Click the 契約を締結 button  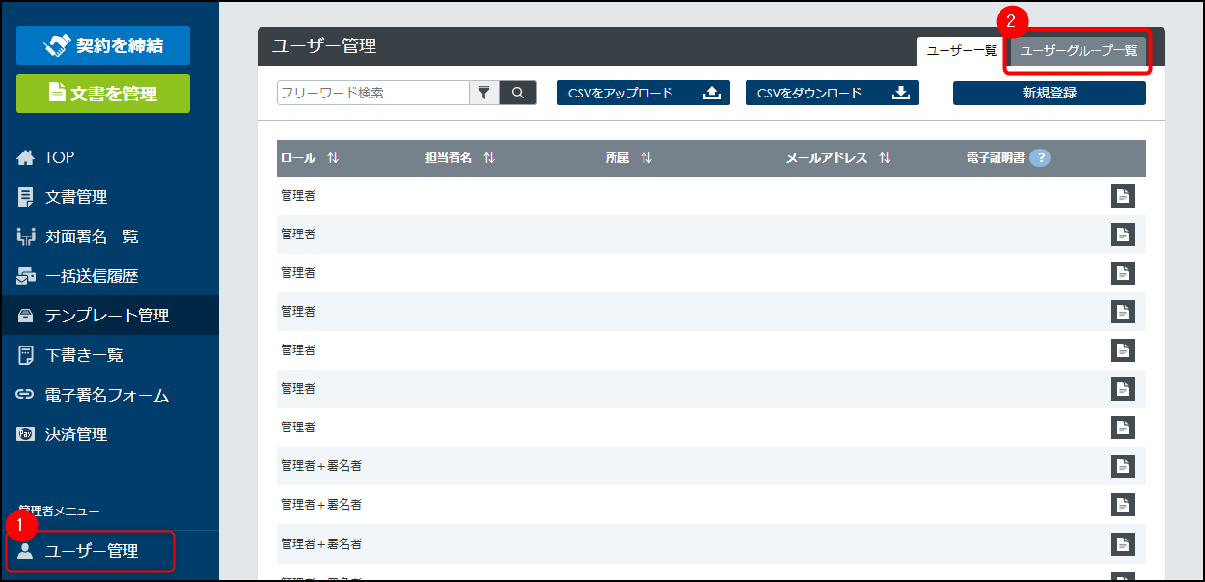pyautogui.click(x=103, y=45)
